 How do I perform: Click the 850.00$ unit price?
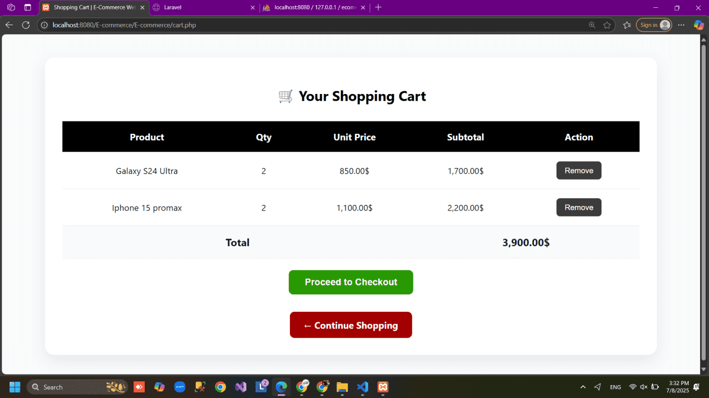pos(354,171)
